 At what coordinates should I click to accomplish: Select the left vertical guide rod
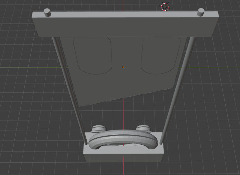70,90
